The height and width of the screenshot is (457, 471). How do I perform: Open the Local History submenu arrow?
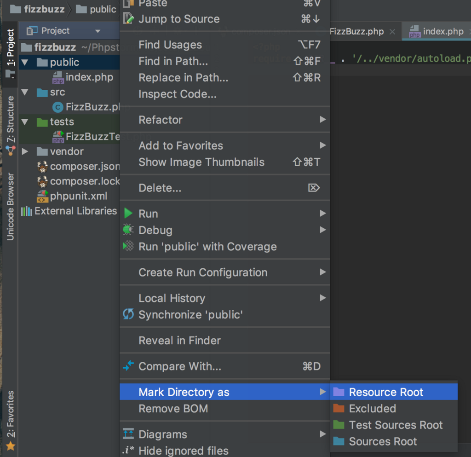coord(322,297)
